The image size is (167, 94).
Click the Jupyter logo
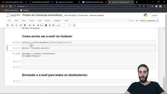pyautogui.click(x=13, y=15)
